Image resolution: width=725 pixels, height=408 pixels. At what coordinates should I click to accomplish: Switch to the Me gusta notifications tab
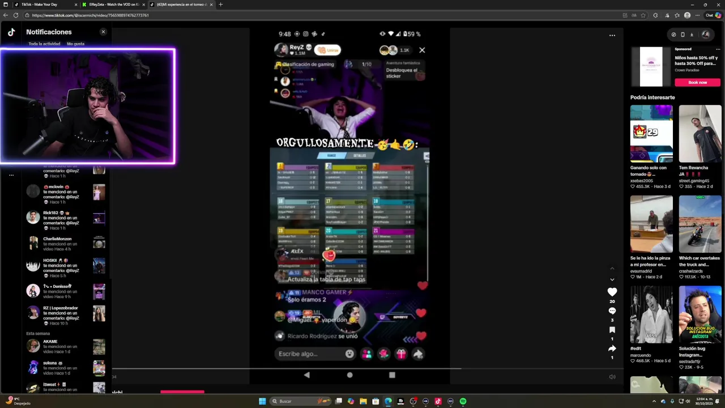(x=75, y=44)
